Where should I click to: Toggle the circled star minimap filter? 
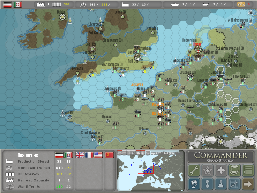143,153
